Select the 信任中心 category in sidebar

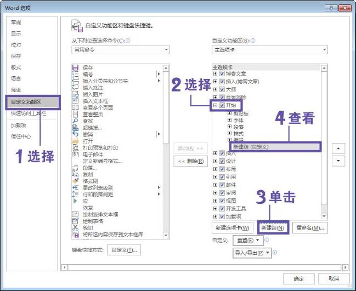click(x=21, y=136)
